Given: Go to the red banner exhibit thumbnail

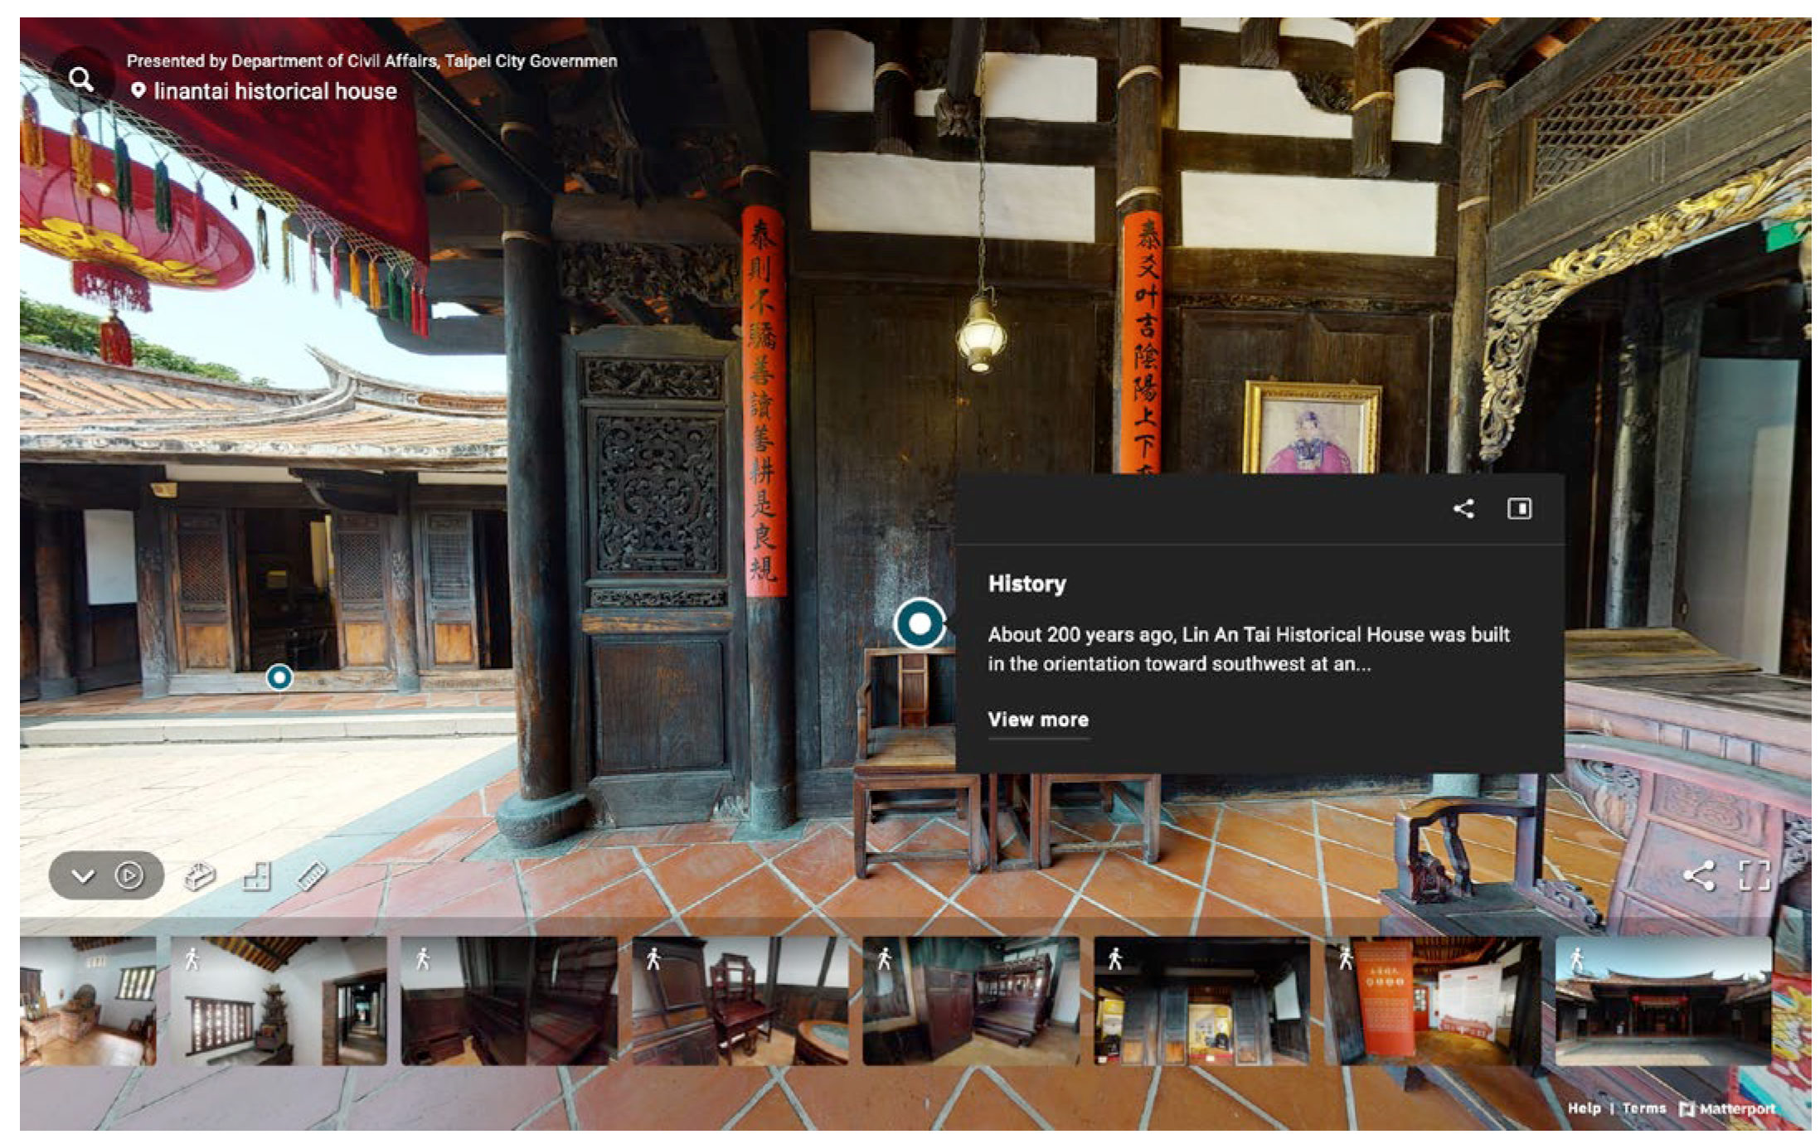Looking at the screenshot, I should click(1432, 1001).
